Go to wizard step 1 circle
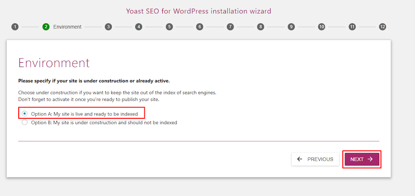The height and width of the screenshot is (196, 415). (15, 27)
